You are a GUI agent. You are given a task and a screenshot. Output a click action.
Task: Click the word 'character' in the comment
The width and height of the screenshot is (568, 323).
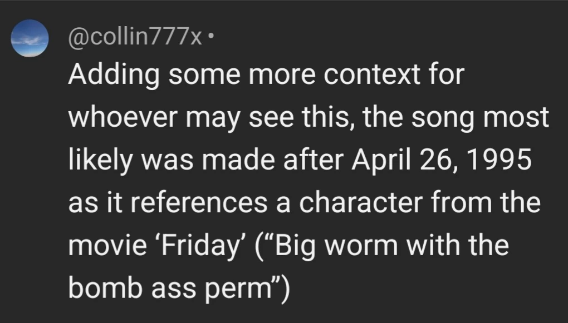pos(360,202)
